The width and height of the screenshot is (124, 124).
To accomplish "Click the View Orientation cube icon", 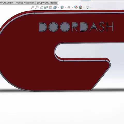I will point(55,7).
